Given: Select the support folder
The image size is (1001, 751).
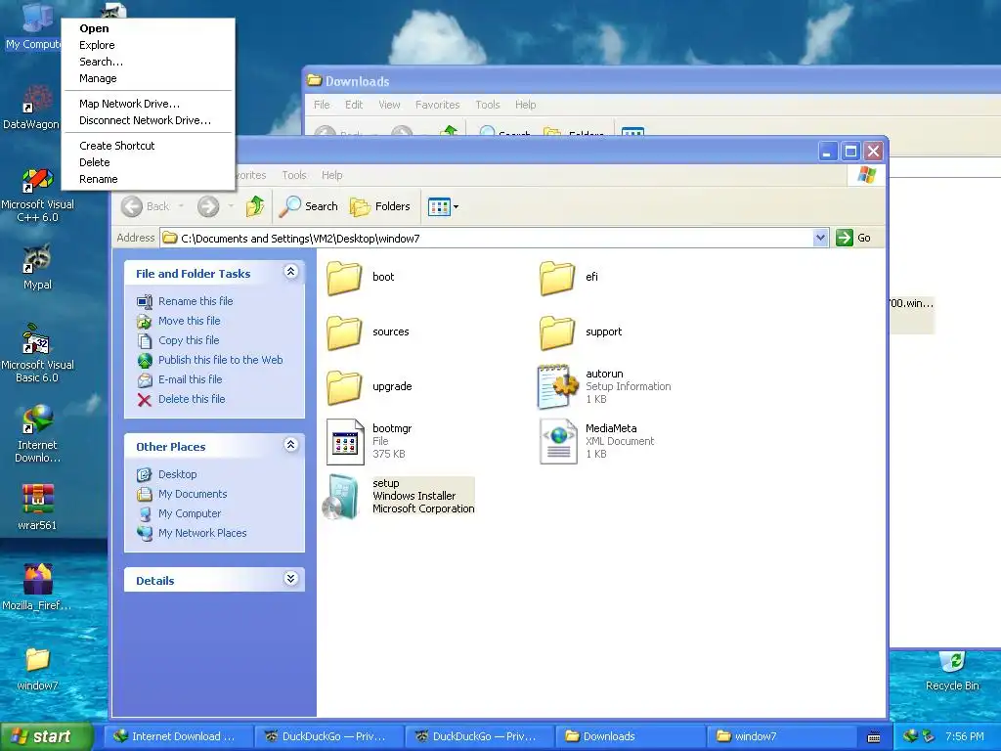Looking at the screenshot, I should (581, 332).
